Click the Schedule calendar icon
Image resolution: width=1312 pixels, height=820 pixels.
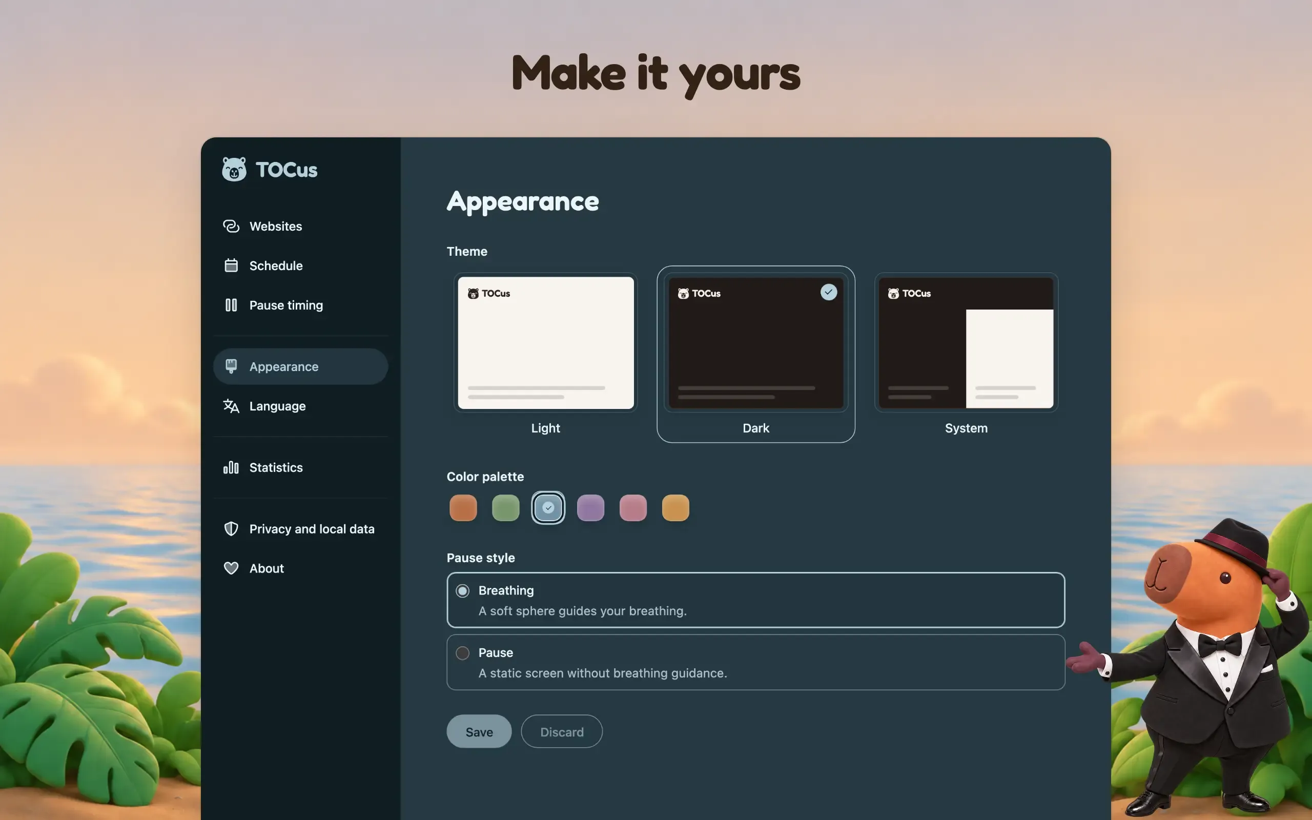coord(231,265)
